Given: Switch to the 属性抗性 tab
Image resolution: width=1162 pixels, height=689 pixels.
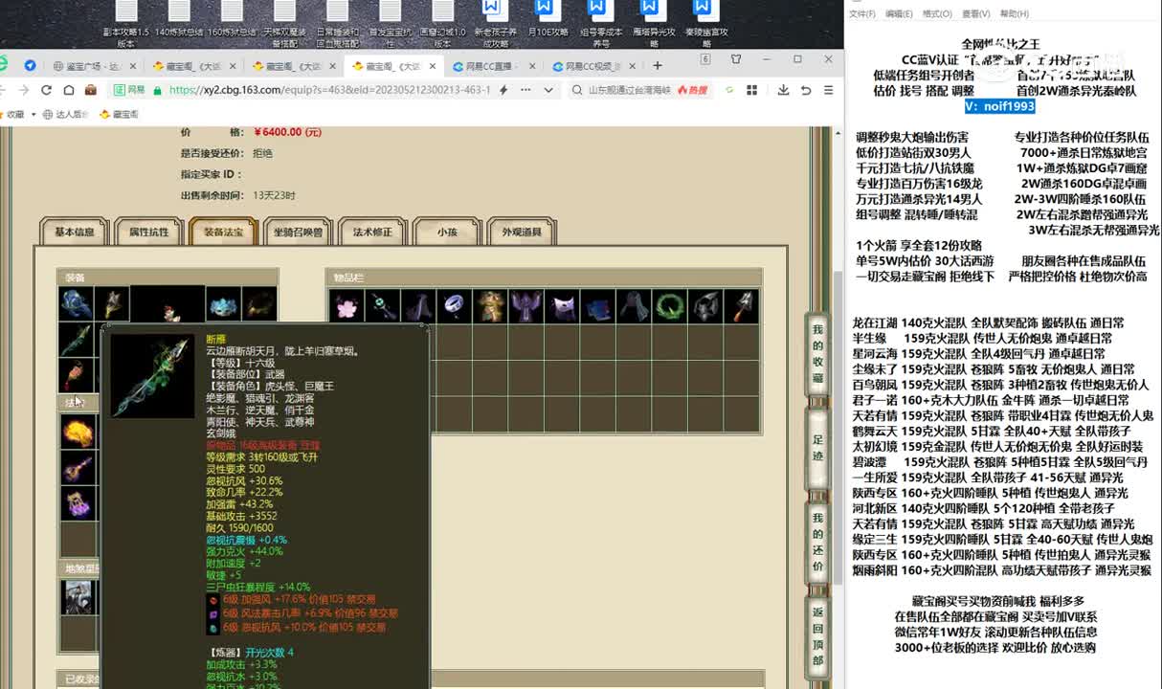Looking at the screenshot, I should (148, 232).
